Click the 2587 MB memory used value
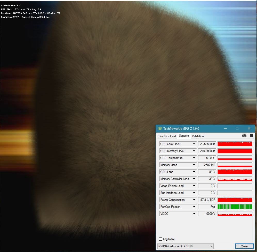257x252 pixels. click(207, 165)
